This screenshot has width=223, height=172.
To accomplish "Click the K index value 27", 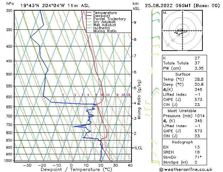I will pos(197,58).
